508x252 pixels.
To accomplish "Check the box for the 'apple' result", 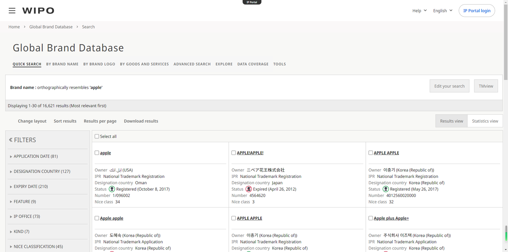I will point(97,153).
